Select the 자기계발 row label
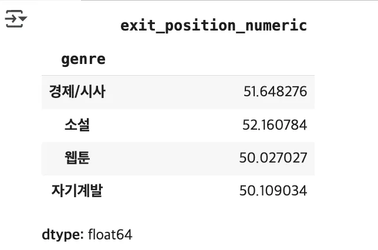The width and height of the screenshot is (378, 250). [77, 191]
